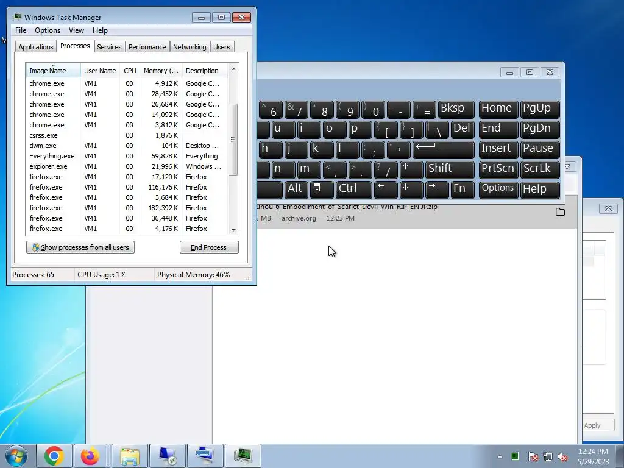Screen dimensions: 624x468
Task: Click the Task Manager title bar icon
Action: [16, 17]
